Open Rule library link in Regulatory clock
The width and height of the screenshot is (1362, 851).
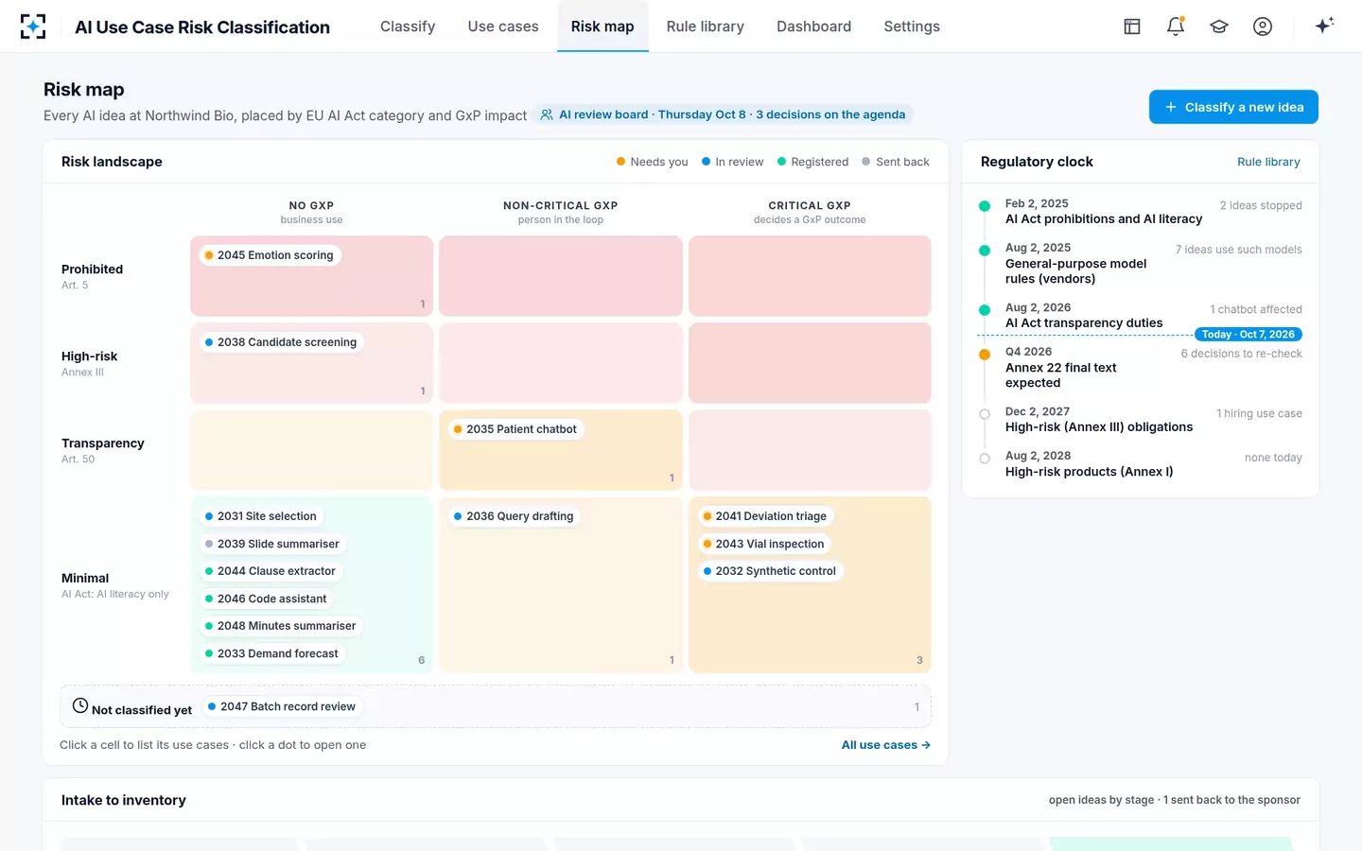pos(1268,162)
